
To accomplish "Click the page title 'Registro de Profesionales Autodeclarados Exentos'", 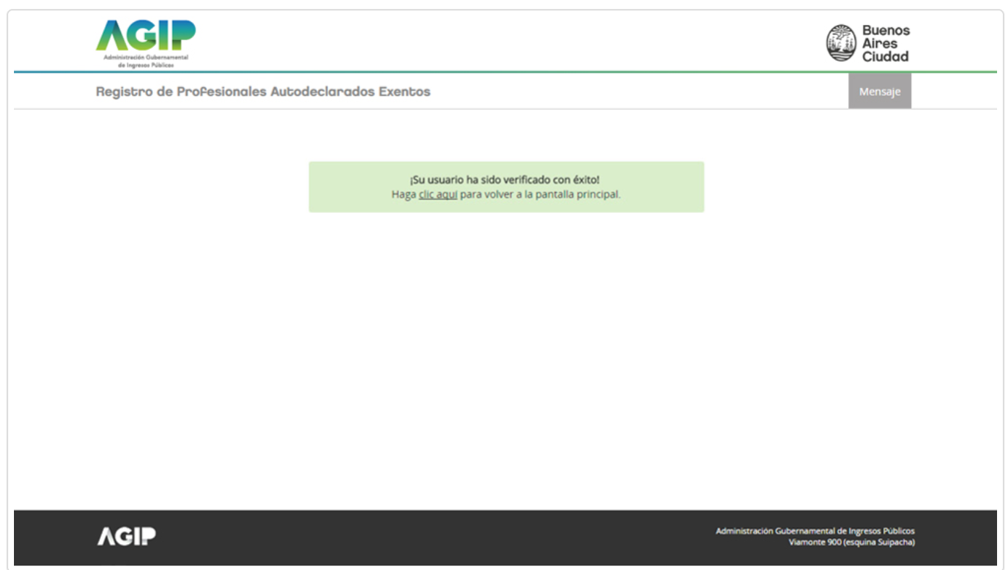I will [x=263, y=92].
